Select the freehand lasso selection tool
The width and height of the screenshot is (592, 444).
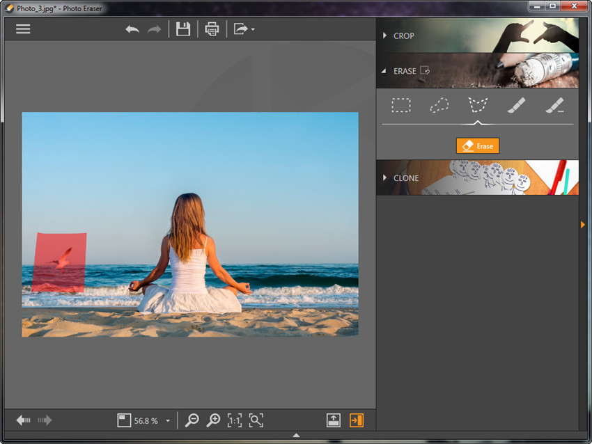(x=439, y=105)
